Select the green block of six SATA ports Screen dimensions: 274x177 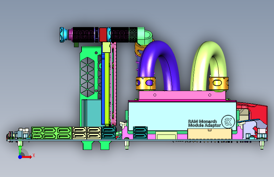52,133
